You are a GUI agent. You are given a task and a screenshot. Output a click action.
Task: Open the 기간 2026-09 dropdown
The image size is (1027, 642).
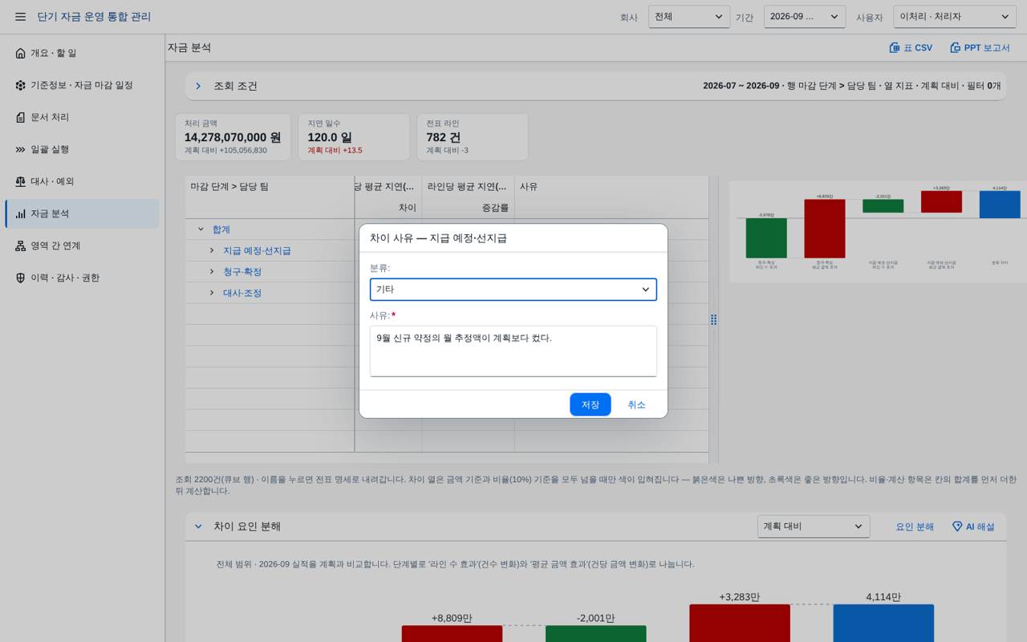click(805, 17)
